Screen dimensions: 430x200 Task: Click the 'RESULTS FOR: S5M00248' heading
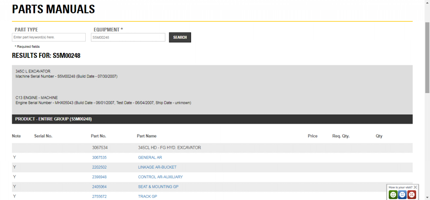[x=46, y=56]
